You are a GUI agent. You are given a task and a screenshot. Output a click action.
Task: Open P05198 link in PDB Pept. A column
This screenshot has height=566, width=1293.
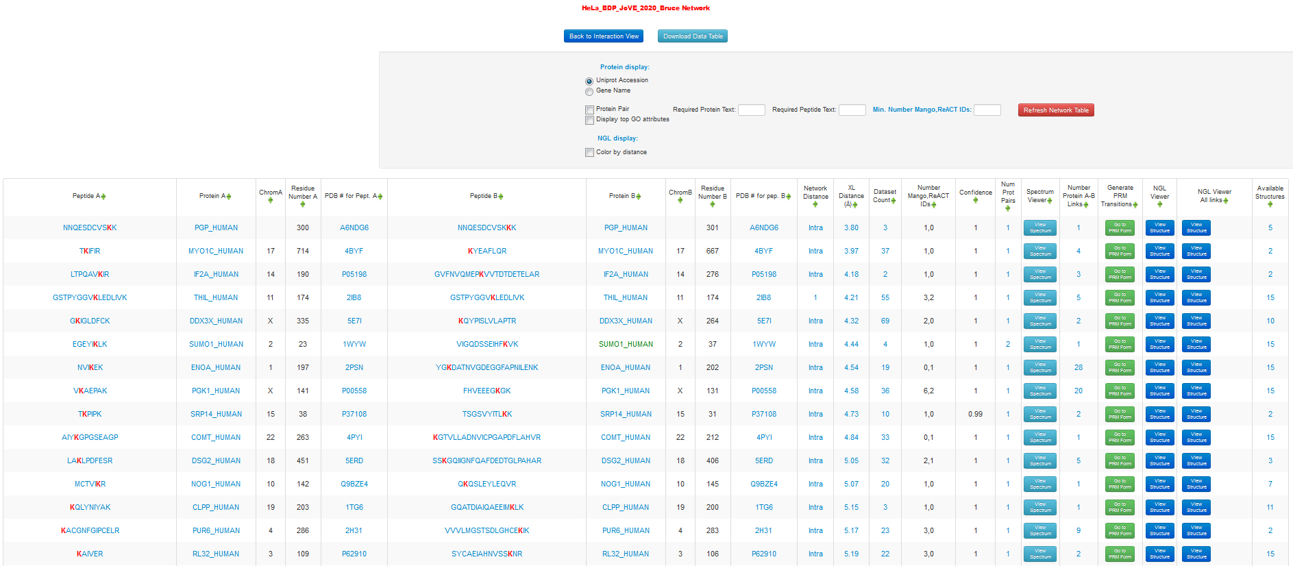pos(354,275)
